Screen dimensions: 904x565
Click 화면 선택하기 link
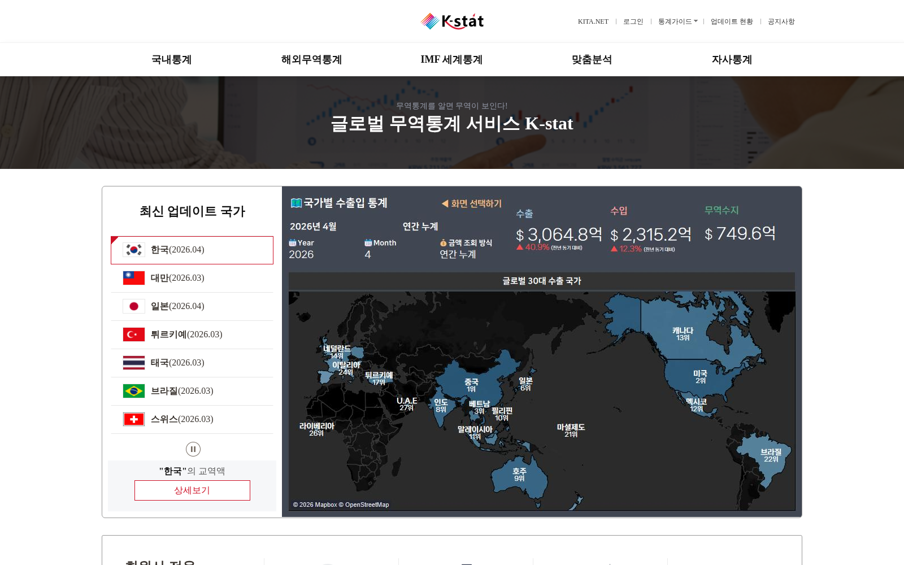tap(476, 203)
